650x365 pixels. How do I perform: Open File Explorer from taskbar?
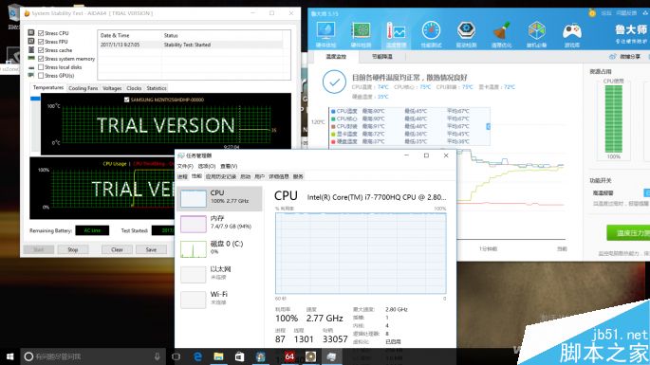[218, 356]
